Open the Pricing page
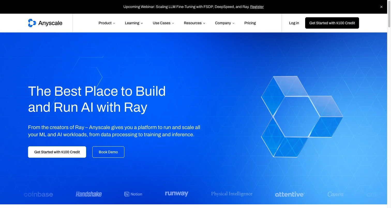The width and height of the screenshot is (391, 208). 250,23
